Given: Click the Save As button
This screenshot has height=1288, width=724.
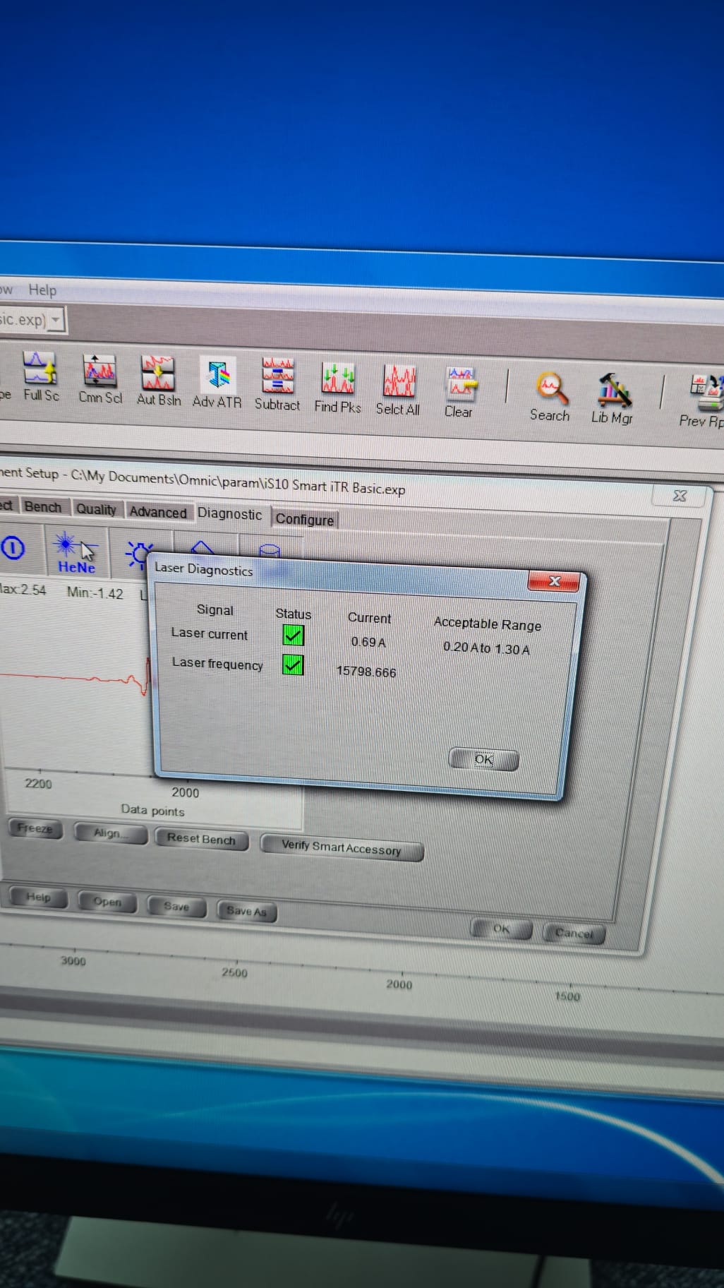Looking at the screenshot, I should pos(247,912).
